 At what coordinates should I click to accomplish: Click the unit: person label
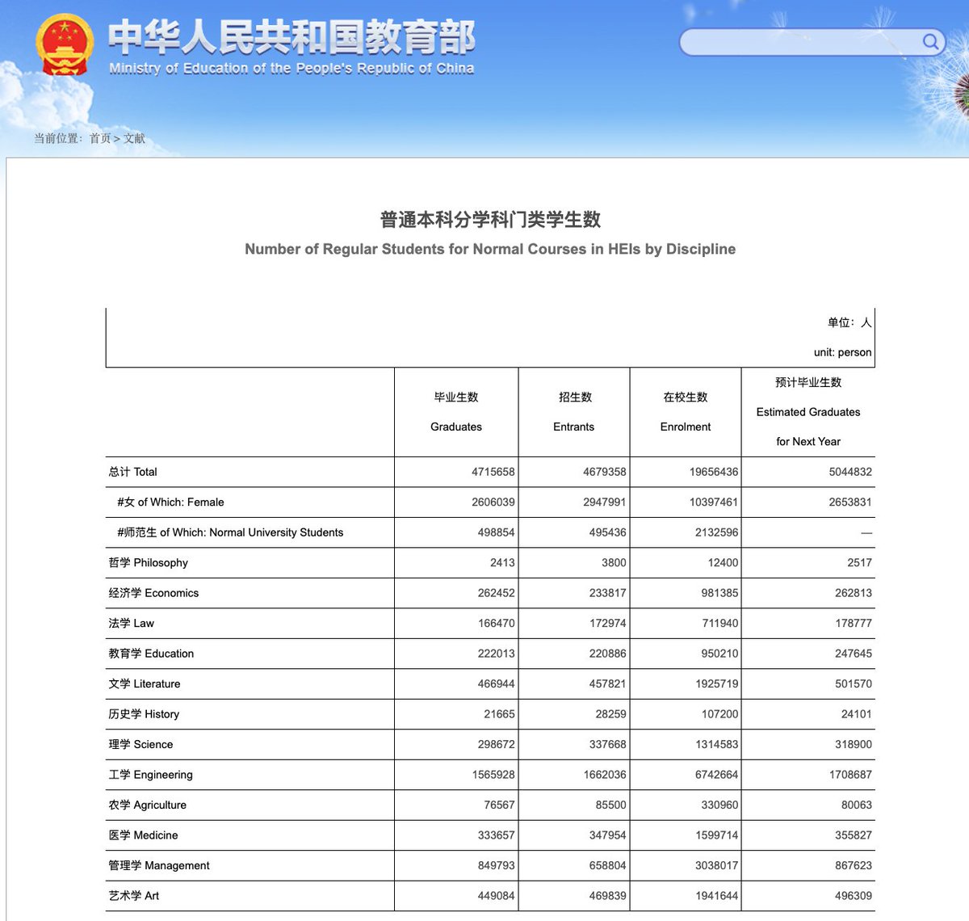click(x=842, y=352)
